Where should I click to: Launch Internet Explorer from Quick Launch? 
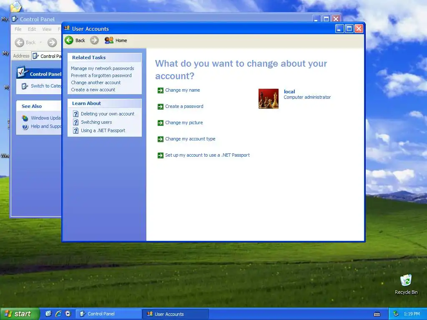(x=58, y=314)
